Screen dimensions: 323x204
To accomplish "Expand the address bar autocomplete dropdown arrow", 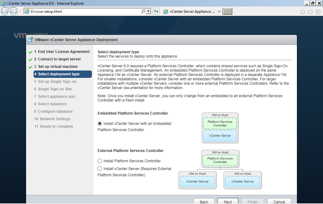I will pos(148,11).
